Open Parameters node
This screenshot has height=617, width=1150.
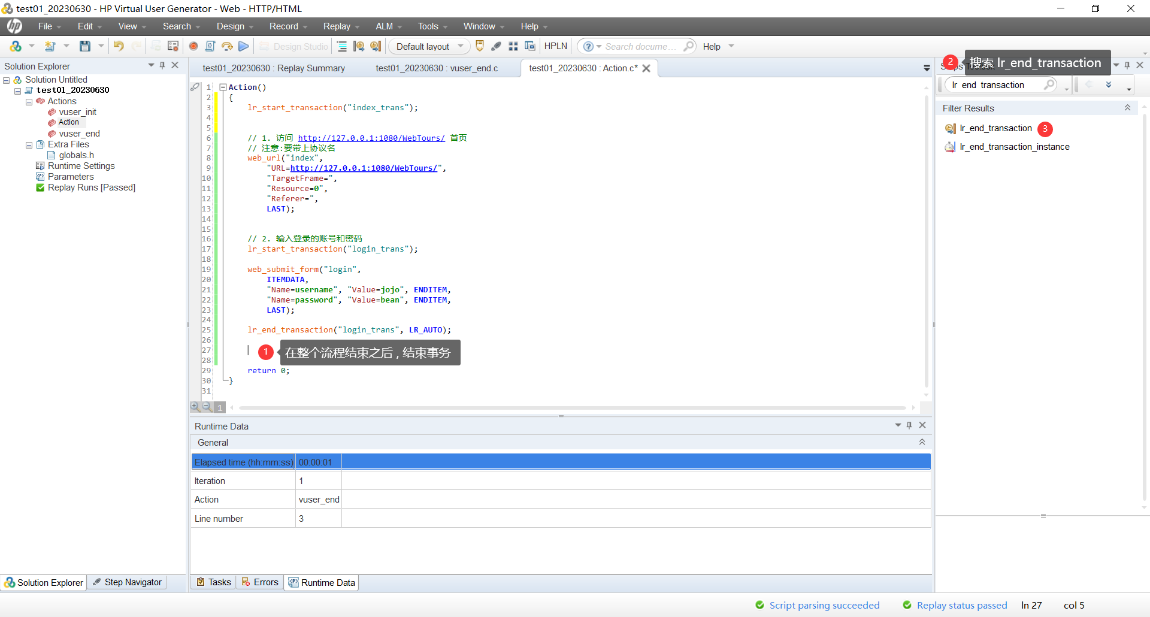tap(71, 177)
